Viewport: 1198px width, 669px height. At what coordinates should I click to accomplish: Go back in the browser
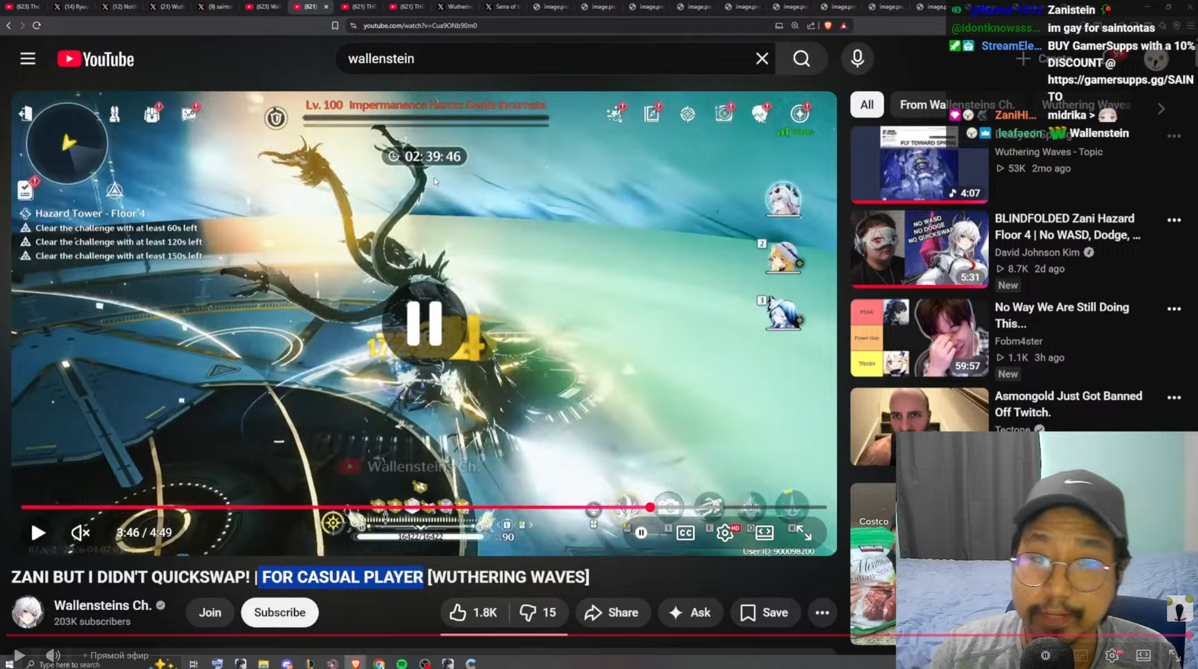click(x=9, y=26)
